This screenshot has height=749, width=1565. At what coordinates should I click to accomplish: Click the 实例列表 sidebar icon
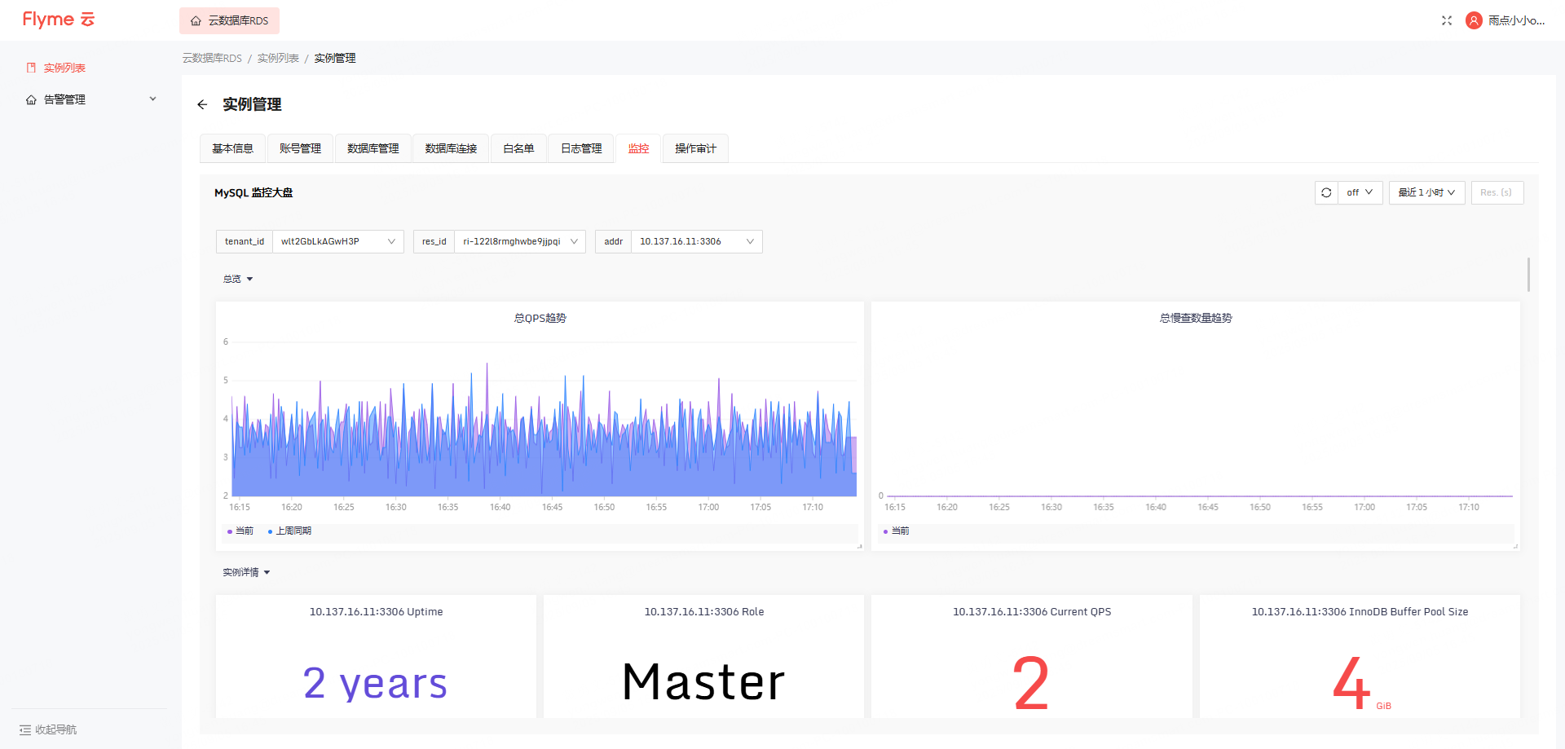point(31,68)
